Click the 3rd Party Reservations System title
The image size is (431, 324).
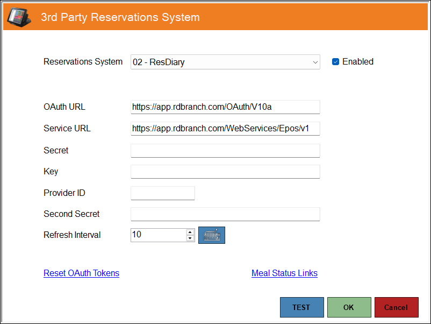pos(120,17)
